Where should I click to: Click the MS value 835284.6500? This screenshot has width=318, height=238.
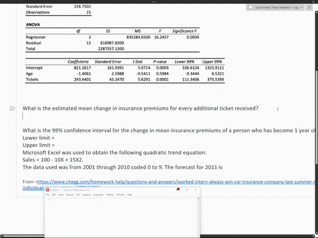pyautogui.click(x=138, y=37)
